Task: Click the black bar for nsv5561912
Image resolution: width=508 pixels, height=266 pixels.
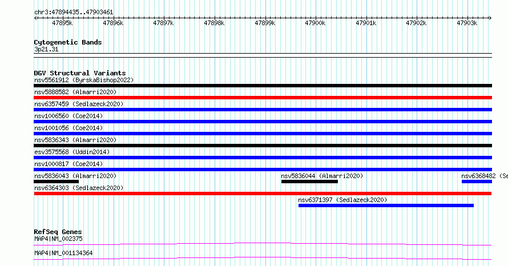Action: [x=263, y=86]
